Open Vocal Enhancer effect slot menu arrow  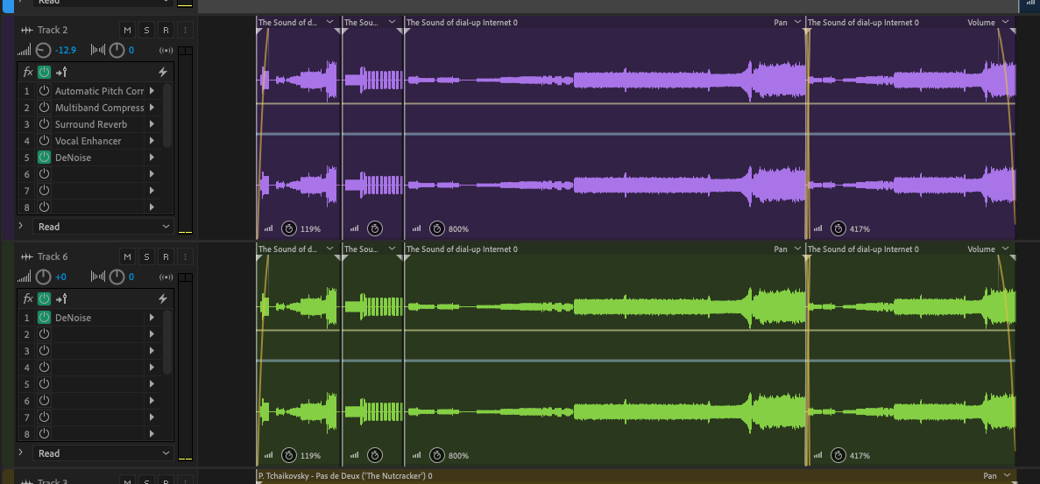click(x=152, y=141)
